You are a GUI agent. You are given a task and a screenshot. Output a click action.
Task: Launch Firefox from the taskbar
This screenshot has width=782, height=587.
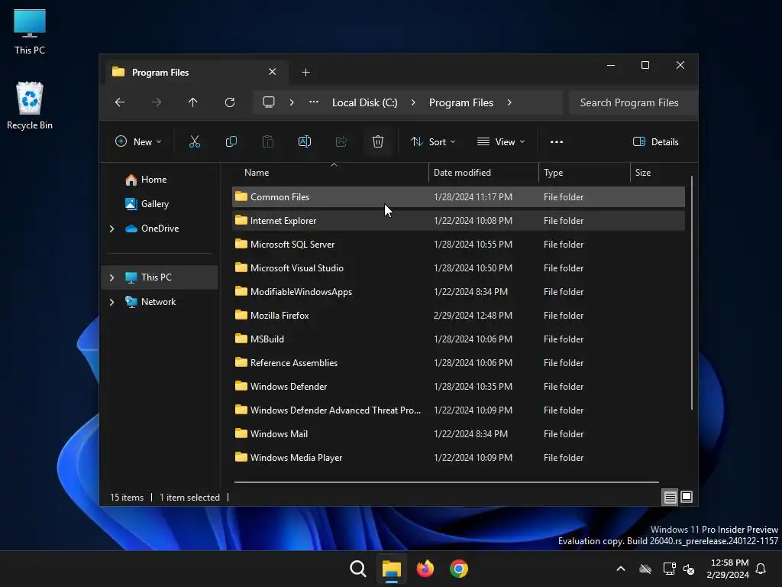(x=425, y=569)
